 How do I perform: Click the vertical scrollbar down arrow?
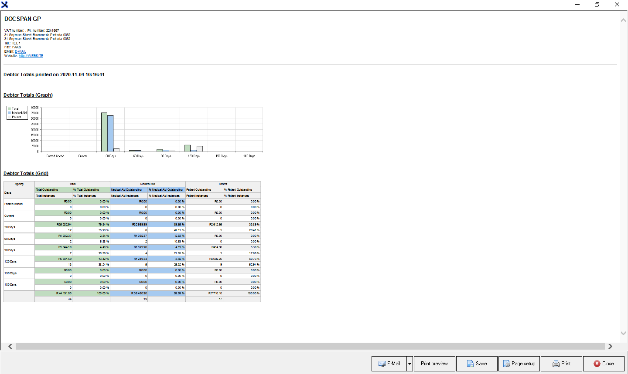pos(623,333)
